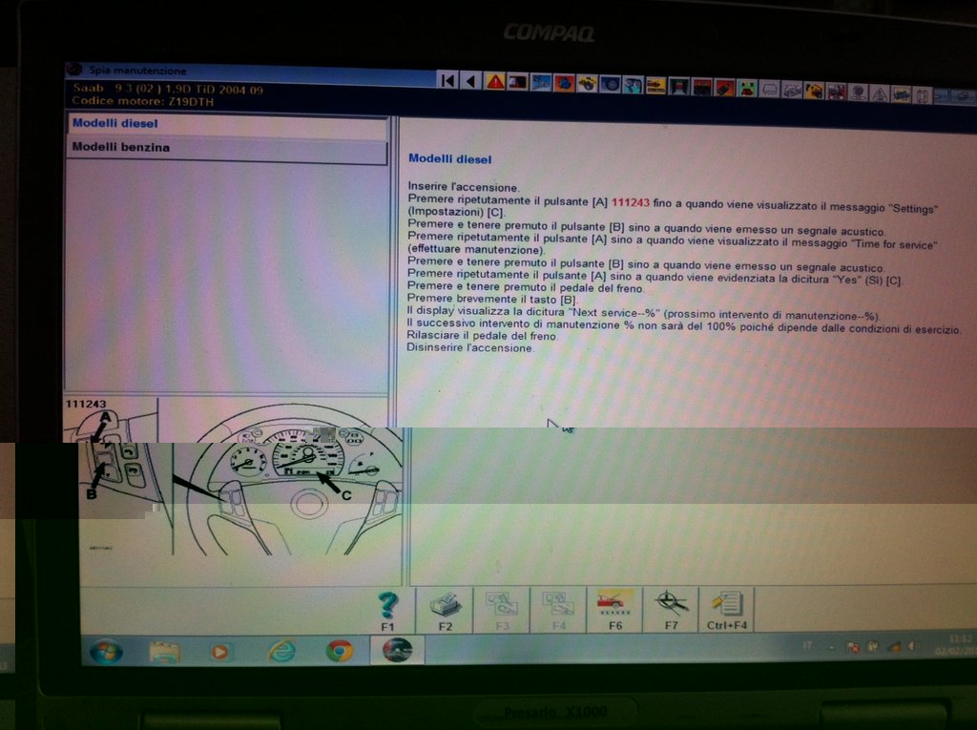Open the red 111243 illustration link
The height and width of the screenshot is (730, 977).
pos(630,202)
